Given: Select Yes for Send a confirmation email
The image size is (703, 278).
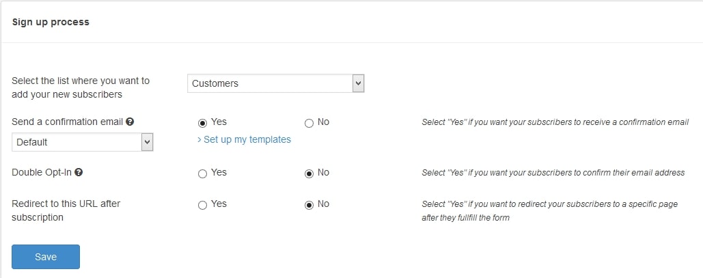Looking at the screenshot, I should pyautogui.click(x=202, y=123).
